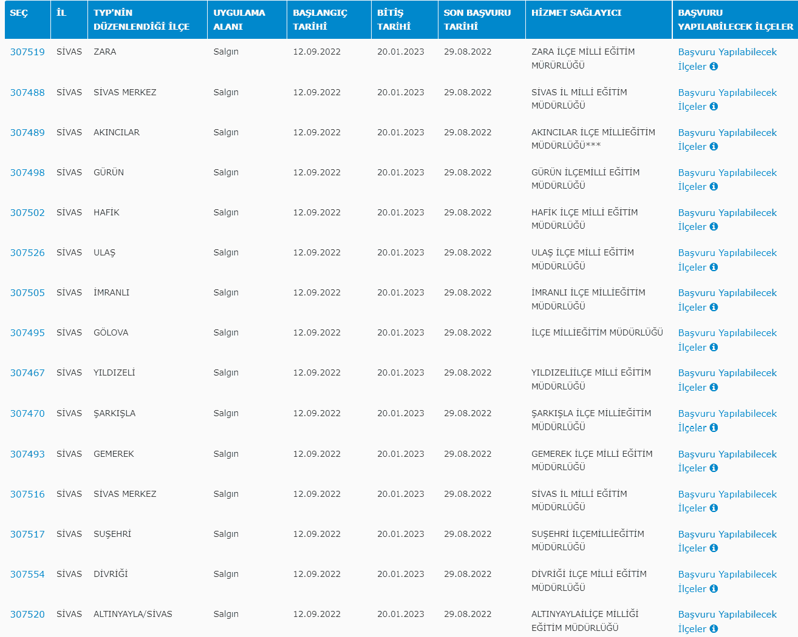Click Başvuru Yapılabilecek İlçeler link in HAFİK row
The image size is (798, 637).
tap(727, 213)
